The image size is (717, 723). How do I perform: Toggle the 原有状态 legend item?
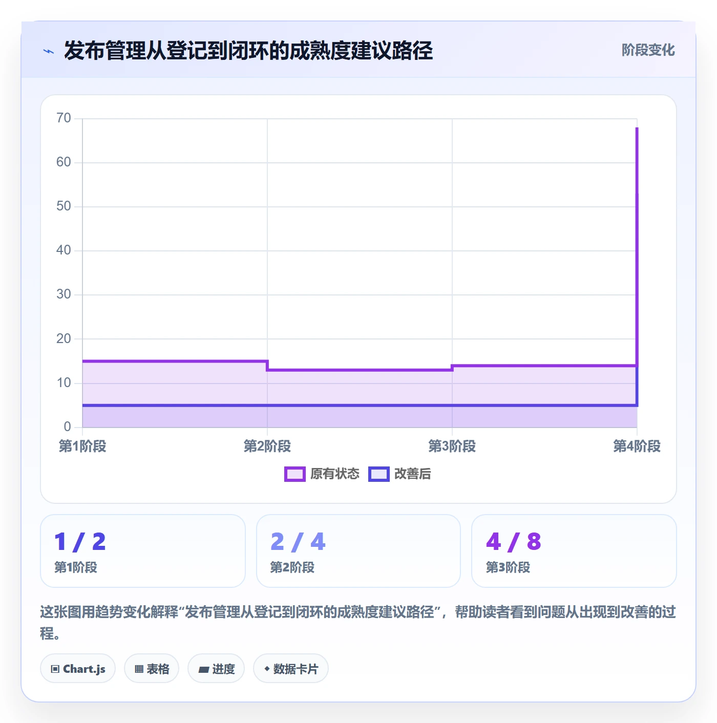click(322, 474)
